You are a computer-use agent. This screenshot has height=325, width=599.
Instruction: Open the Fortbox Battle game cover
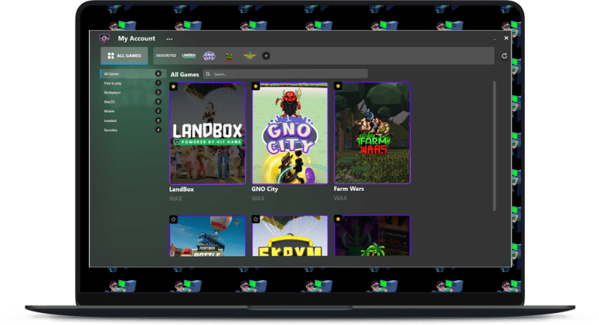pos(208,236)
